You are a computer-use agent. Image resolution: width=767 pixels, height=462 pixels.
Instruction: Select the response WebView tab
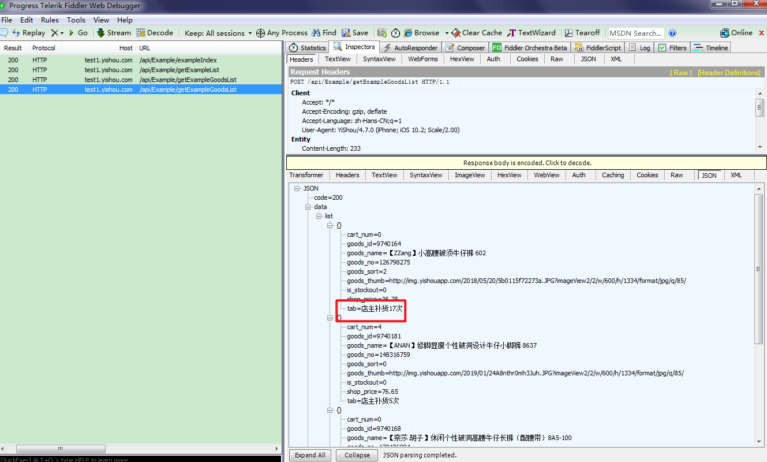coord(547,175)
